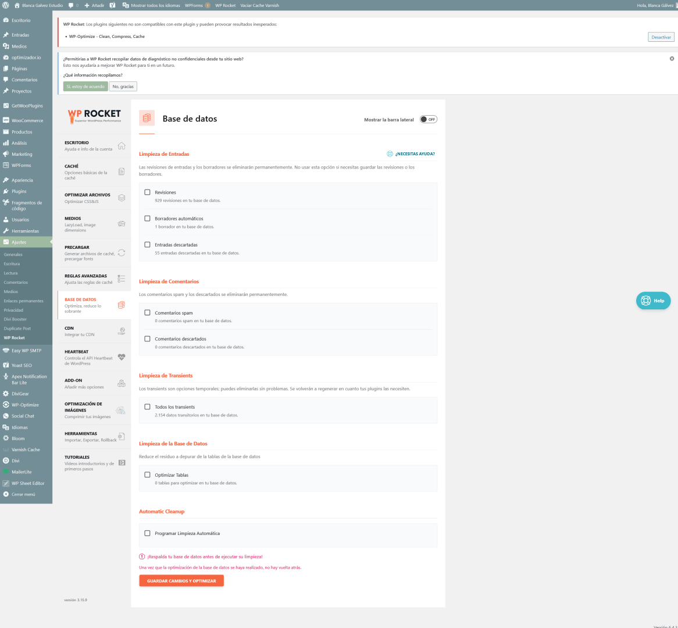Click the CDN globe icon
Screen dimensions: 678x628
[122, 331]
